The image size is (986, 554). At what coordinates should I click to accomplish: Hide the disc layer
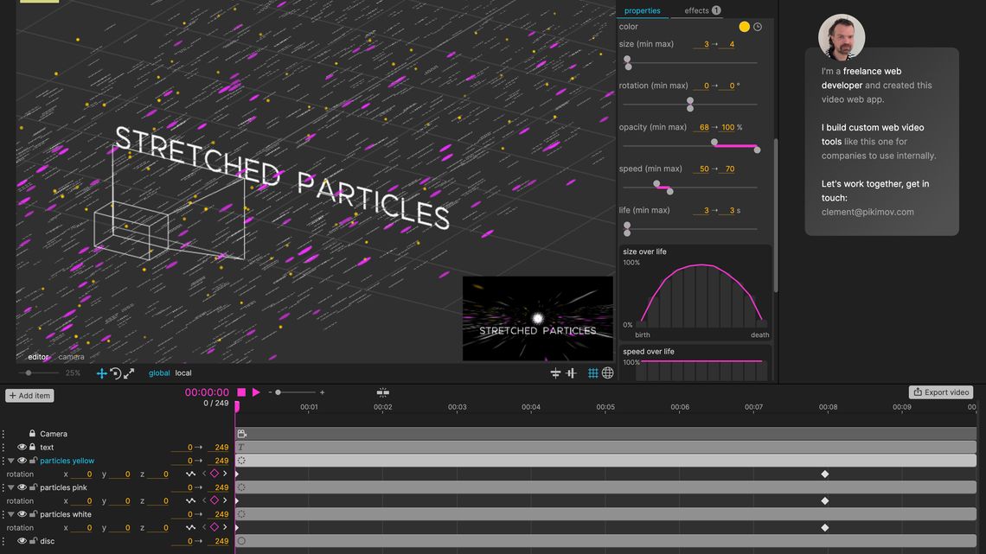coord(22,541)
